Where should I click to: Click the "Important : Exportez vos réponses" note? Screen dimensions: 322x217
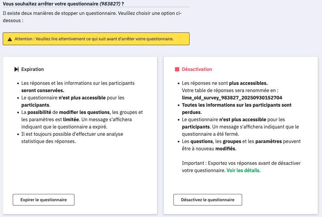coord(241,163)
